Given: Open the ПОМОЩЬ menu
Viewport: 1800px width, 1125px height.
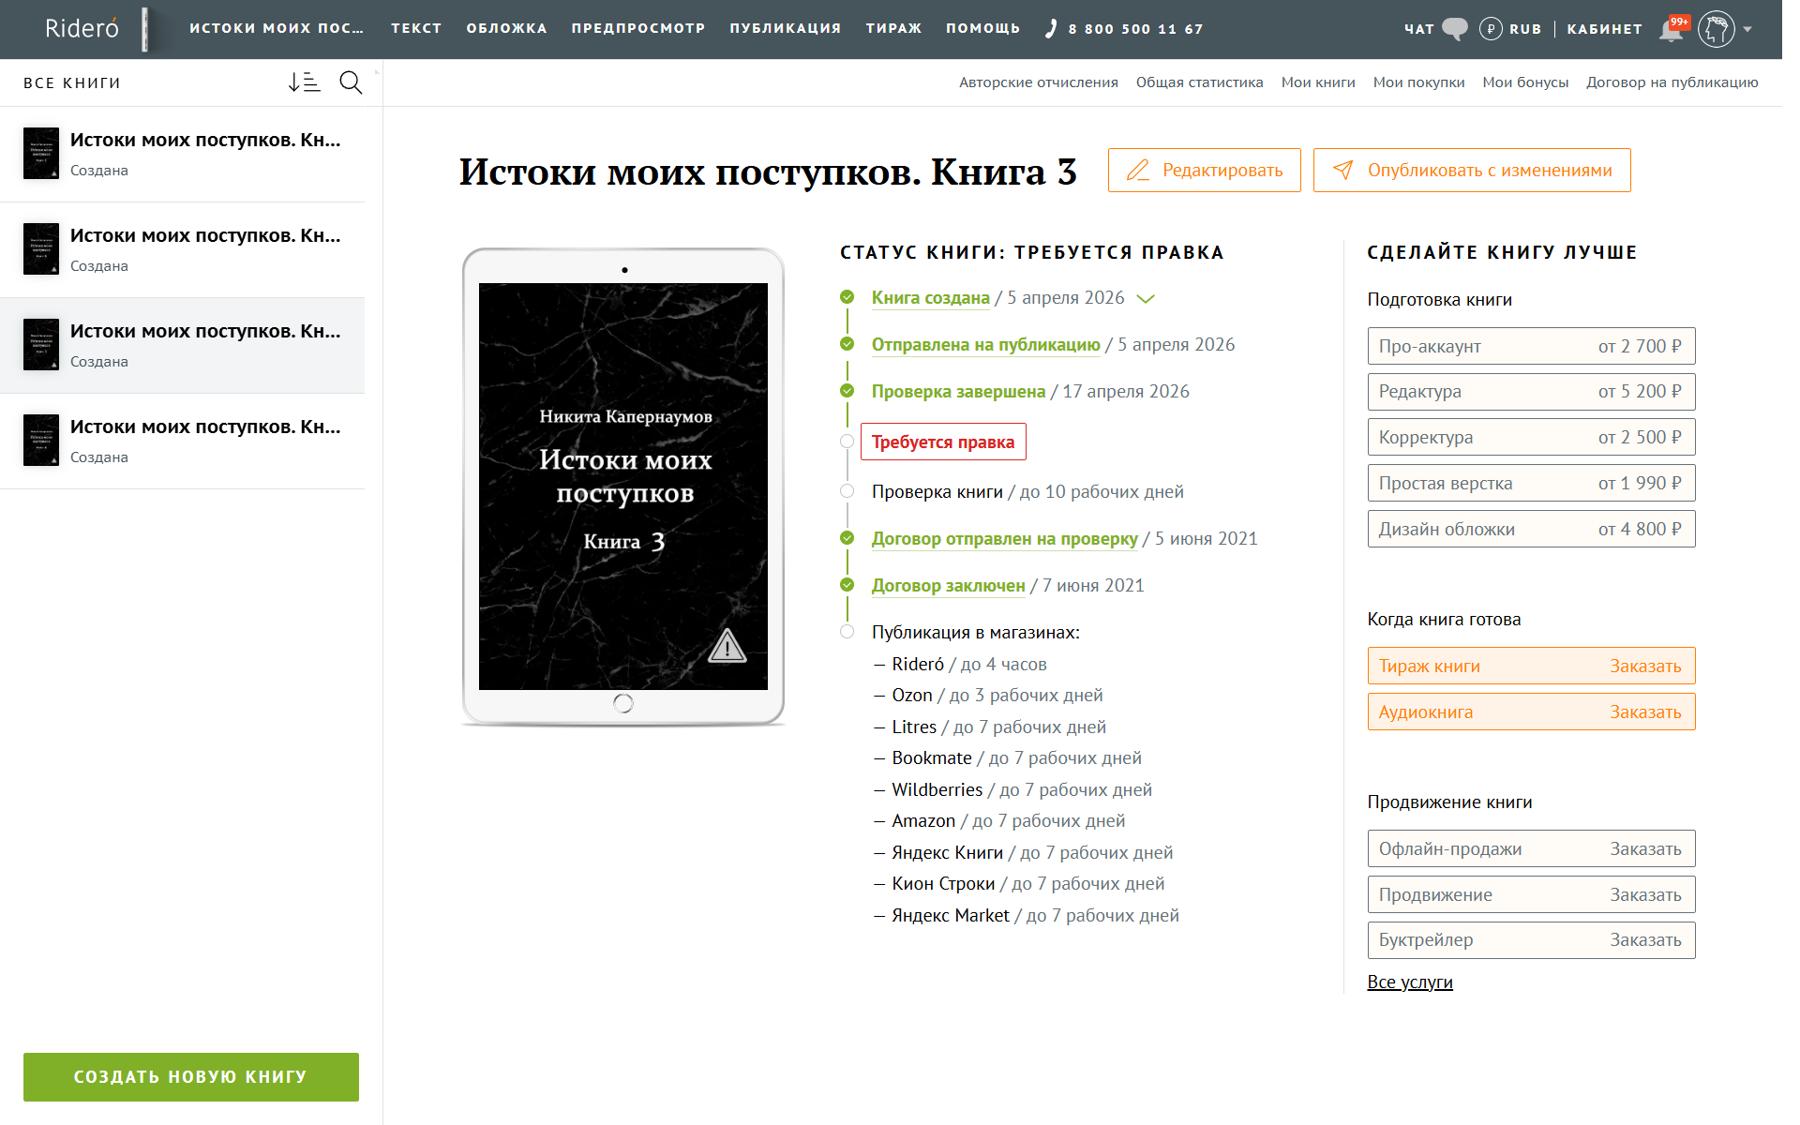Looking at the screenshot, I should click(x=982, y=28).
